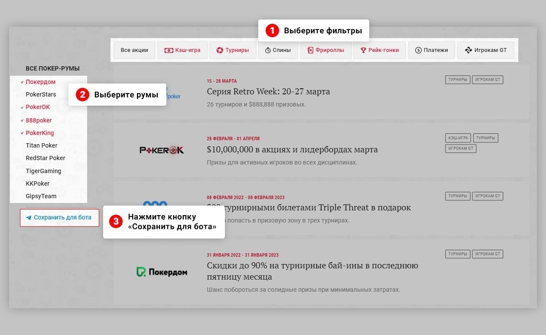The image size is (546, 335).
Task: Pick GipsyTeam from the room list
Action: point(41,196)
